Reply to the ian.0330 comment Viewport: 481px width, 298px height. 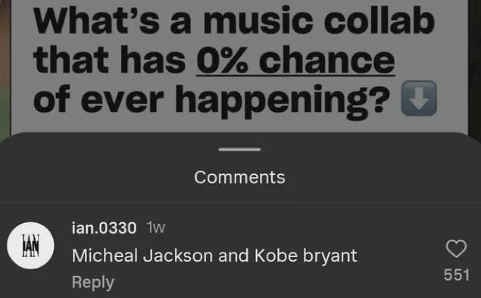pyautogui.click(x=93, y=282)
